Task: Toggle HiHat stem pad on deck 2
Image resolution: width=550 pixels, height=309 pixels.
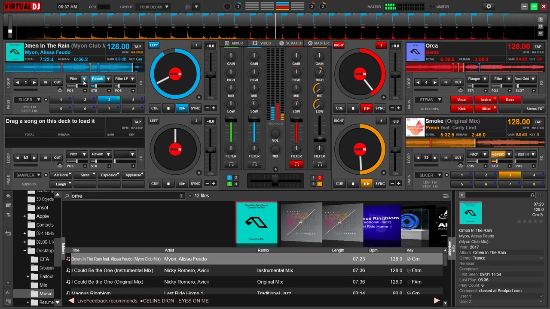Action: [x=486, y=109]
